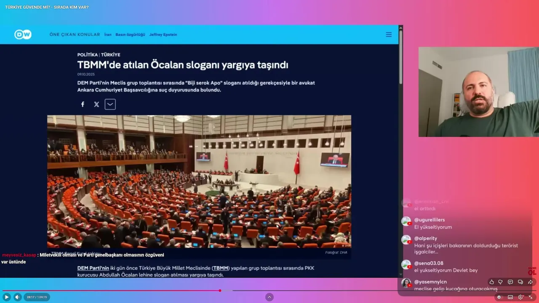
Task: Share the article on X icon
Action: coord(96,104)
